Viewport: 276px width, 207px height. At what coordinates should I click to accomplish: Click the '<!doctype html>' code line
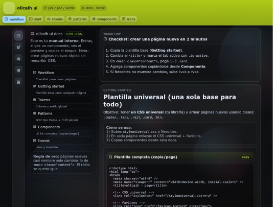coord(123,168)
